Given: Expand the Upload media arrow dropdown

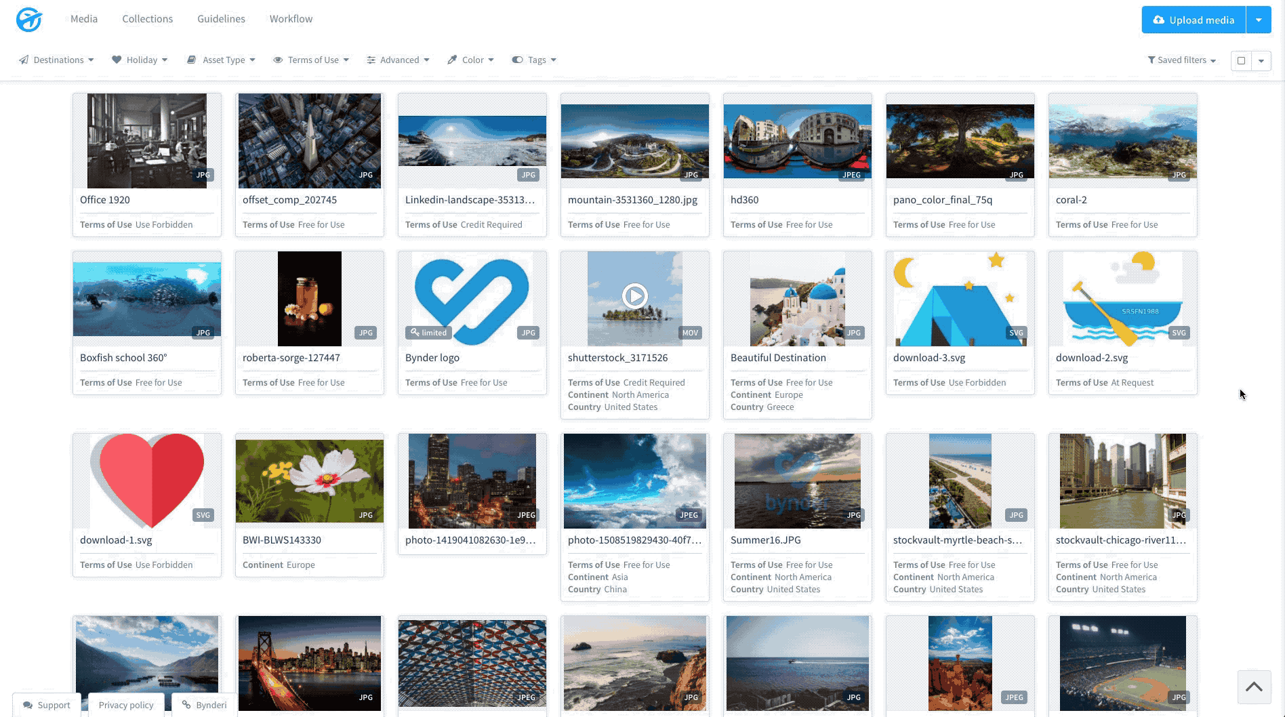Looking at the screenshot, I should click(x=1259, y=20).
